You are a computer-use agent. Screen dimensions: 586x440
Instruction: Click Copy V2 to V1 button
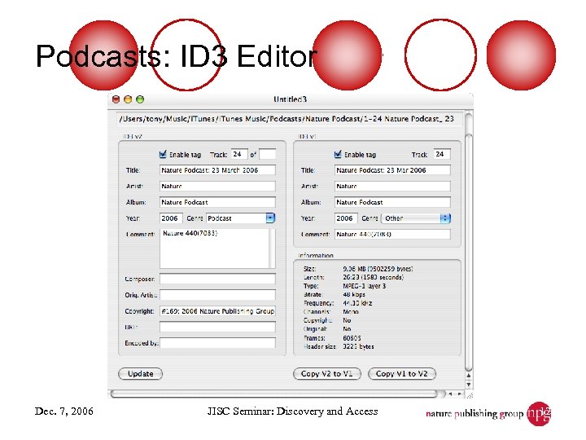pyautogui.click(x=327, y=373)
